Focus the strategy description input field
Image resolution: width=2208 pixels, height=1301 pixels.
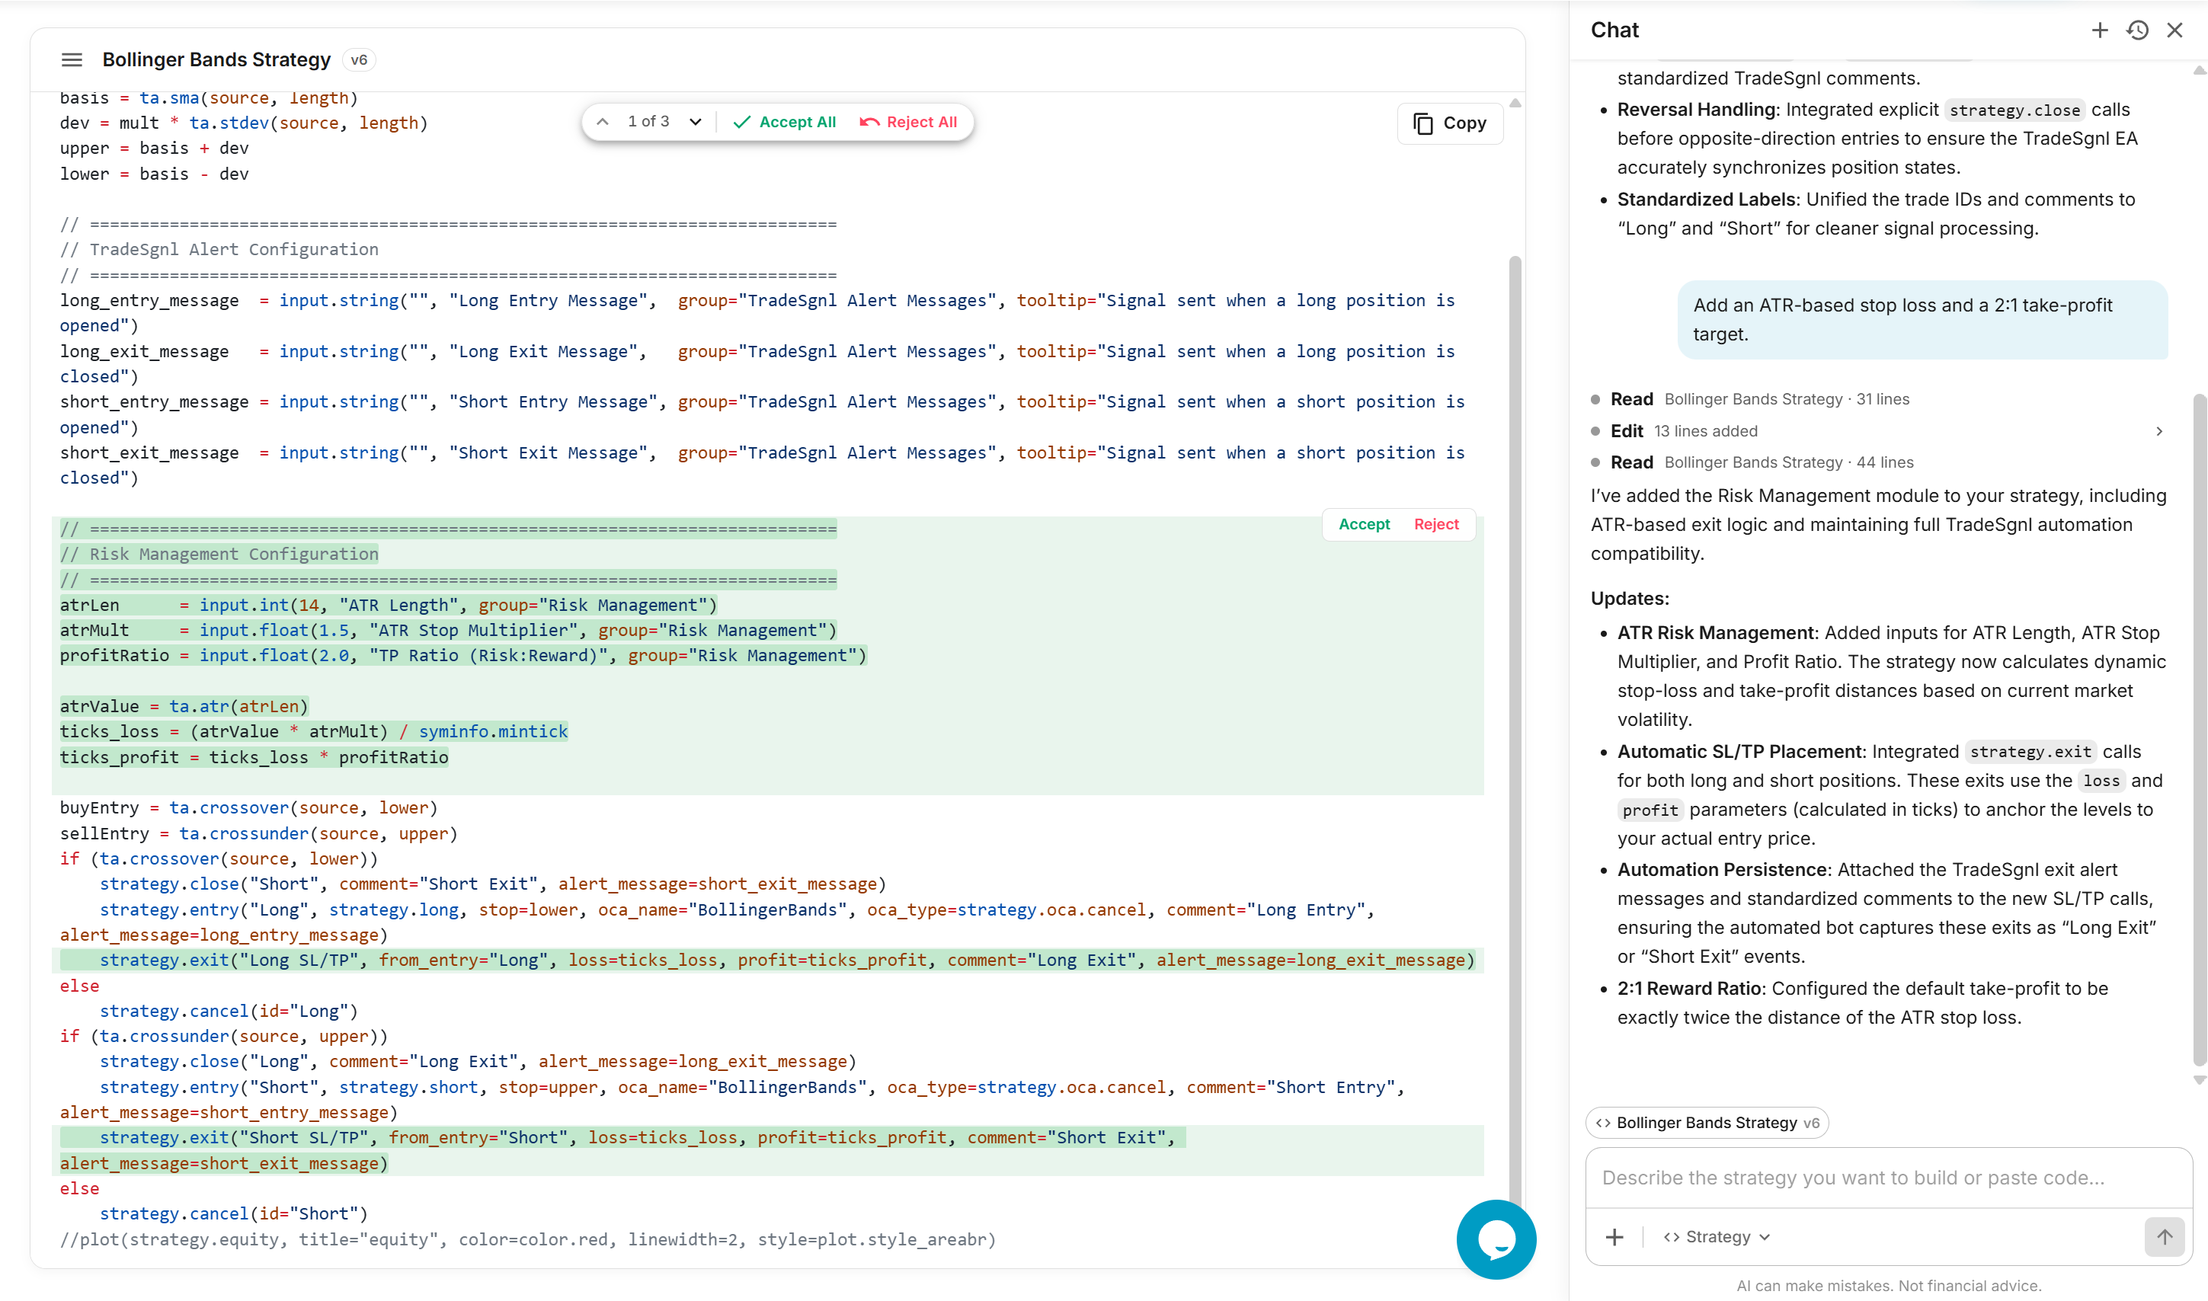(1888, 1178)
